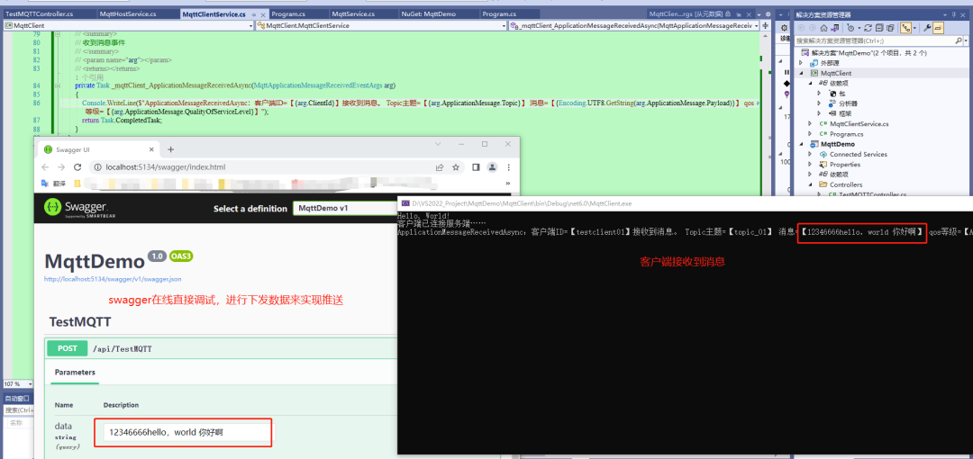This screenshot has height=459, width=973.
Task: Click Show All Files icon in Solution Explorer
Action: pyautogui.click(x=890, y=28)
